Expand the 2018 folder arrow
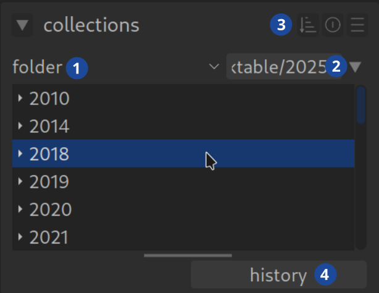This screenshot has width=379, height=293. [x=20, y=154]
